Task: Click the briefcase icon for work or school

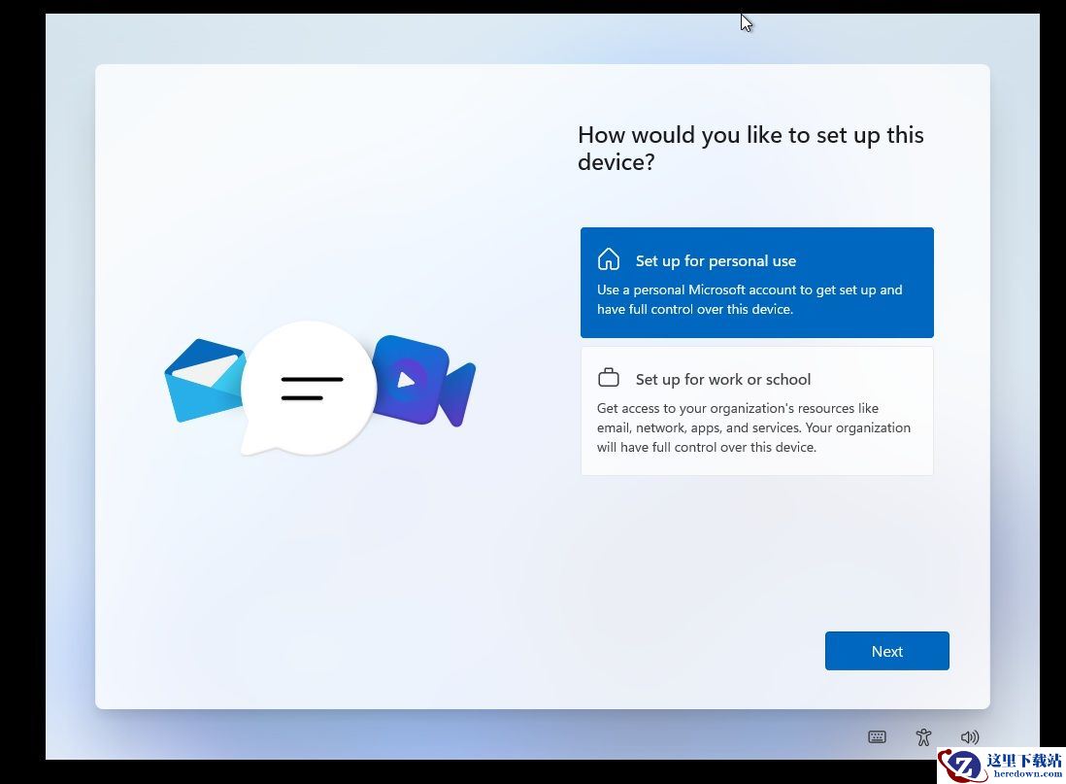Action: click(x=609, y=378)
